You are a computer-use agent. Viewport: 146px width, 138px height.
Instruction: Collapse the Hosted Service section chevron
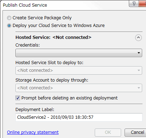click(138, 37)
